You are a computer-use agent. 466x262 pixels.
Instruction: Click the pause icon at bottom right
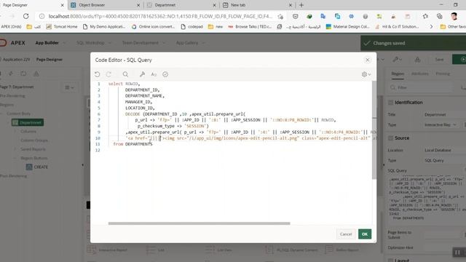click(x=457, y=253)
